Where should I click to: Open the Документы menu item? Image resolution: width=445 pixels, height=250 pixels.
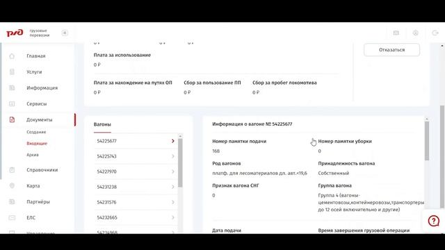39,119
